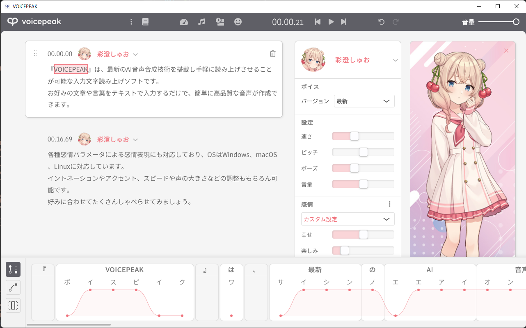Click narrator avatar in the first block
Viewport: 526px width, 328px height.
[85, 54]
